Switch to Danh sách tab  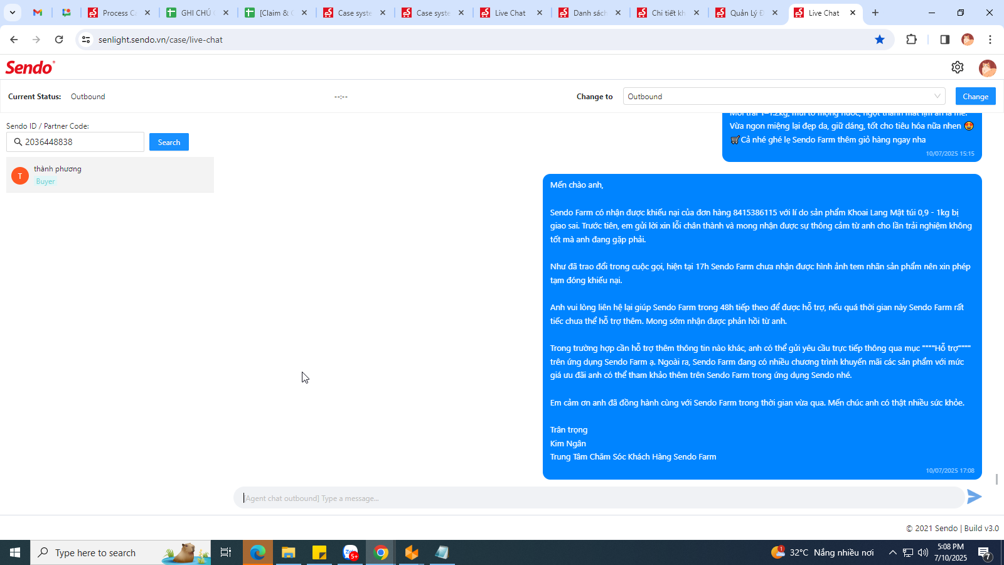pos(590,13)
